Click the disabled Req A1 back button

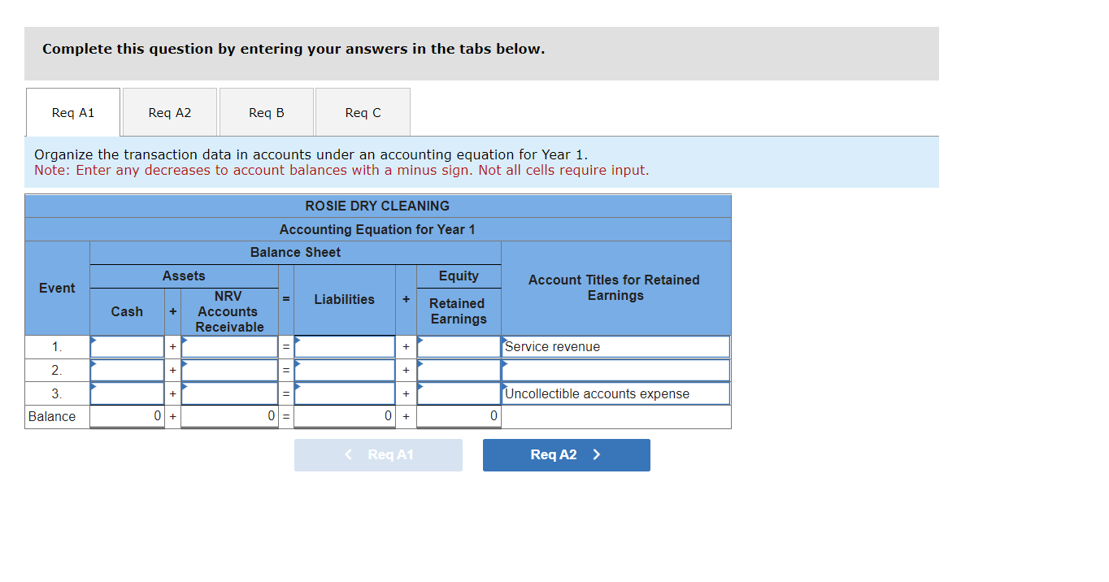click(378, 455)
